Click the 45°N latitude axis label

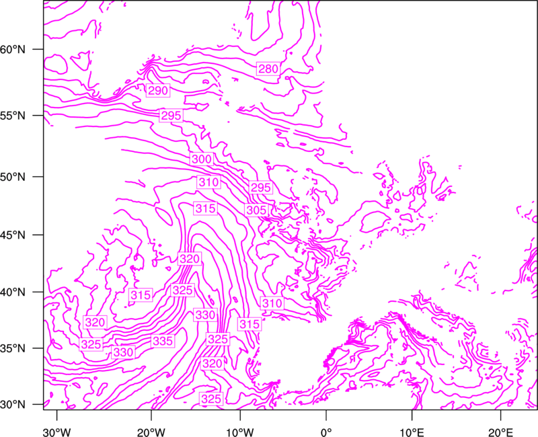13,235
